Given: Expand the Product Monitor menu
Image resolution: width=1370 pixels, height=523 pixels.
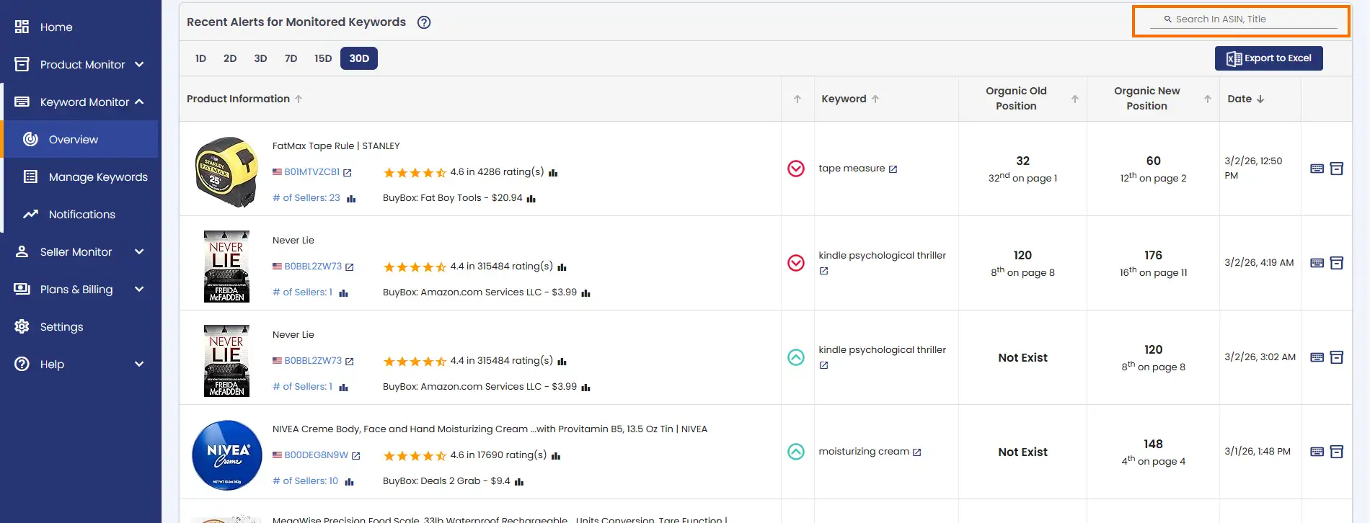Looking at the screenshot, I should (x=79, y=65).
